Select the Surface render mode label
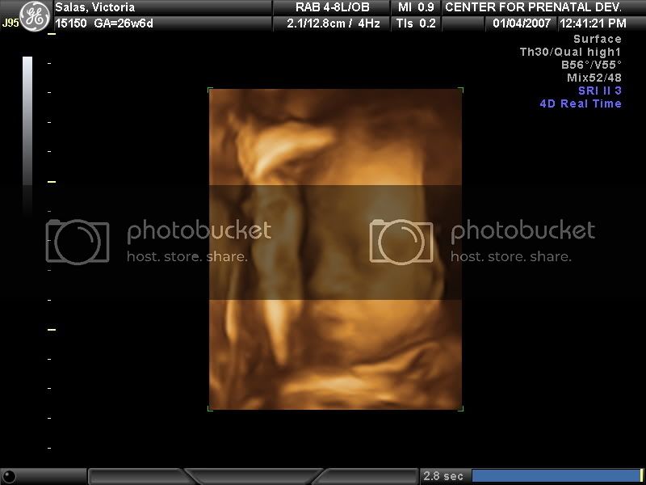Viewport: 646px width, 485px height. pos(597,39)
